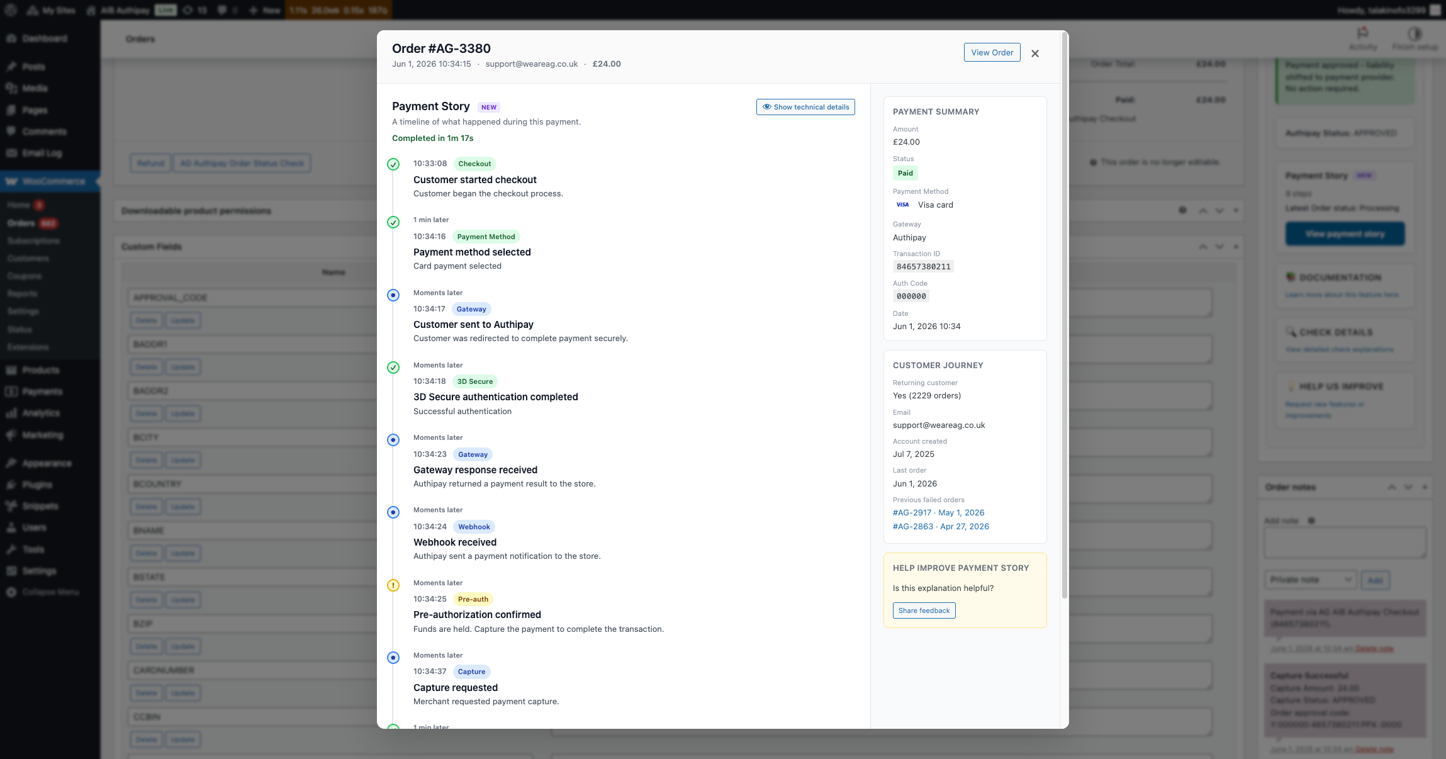The height and width of the screenshot is (759, 1446).
Task: Click the green check icon beside Customer started checkout
Action: point(393,165)
